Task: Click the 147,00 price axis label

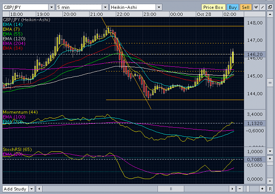Action: [255, 40]
